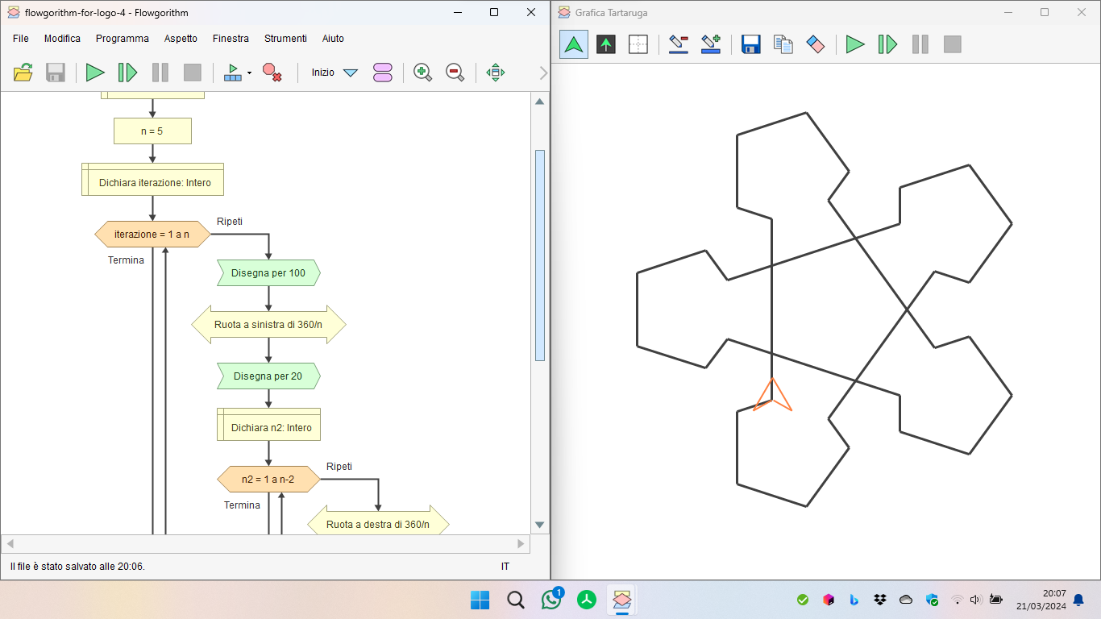Toggle the upward arrow turtle icon
1101x619 pixels.
(606, 44)
